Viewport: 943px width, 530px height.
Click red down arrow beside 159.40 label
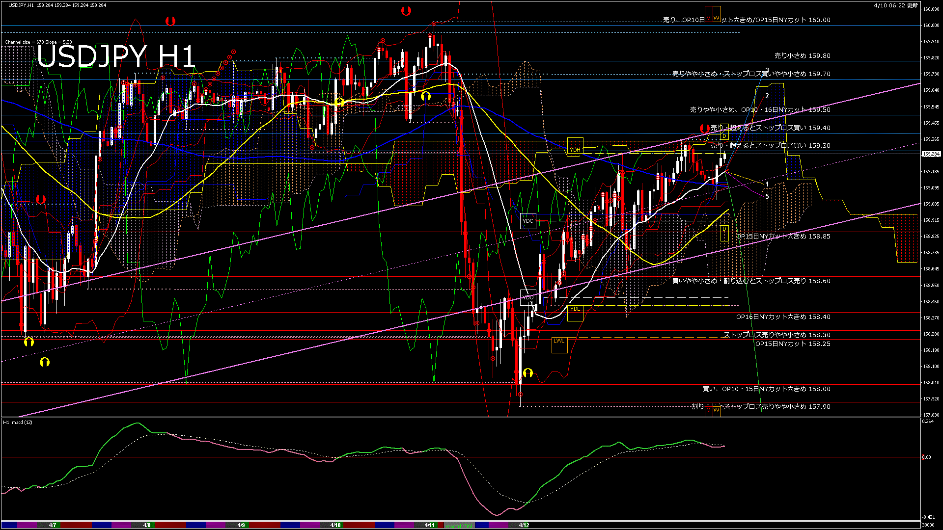coord(704,129)
